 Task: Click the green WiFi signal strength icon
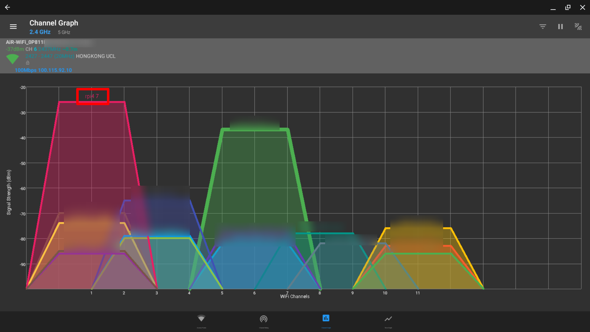tap(12, 58)
